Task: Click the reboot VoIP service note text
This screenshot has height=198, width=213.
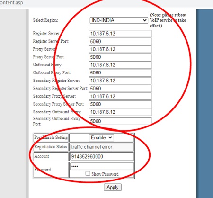Action: (168, 20)
